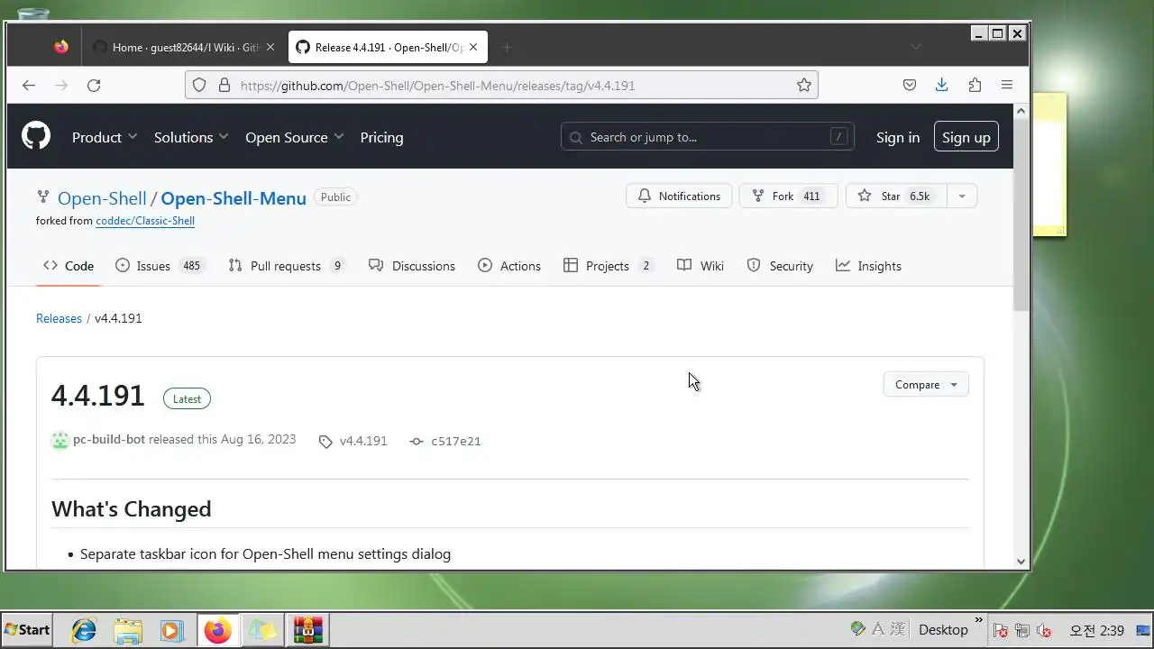1154x649 pixels.
Task: Switch to the Security tab
Action: coord(780,266)
